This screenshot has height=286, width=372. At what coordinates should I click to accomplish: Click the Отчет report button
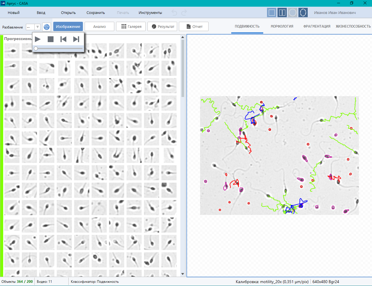pyautogui.click(x=194, y=26)
